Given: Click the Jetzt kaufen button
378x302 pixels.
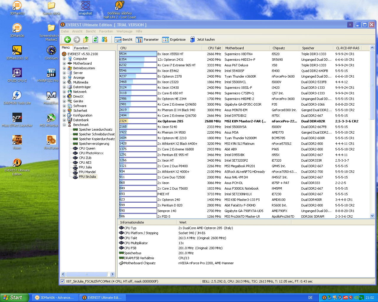Looking at the screenshot, I should click(x=202, y=40).
